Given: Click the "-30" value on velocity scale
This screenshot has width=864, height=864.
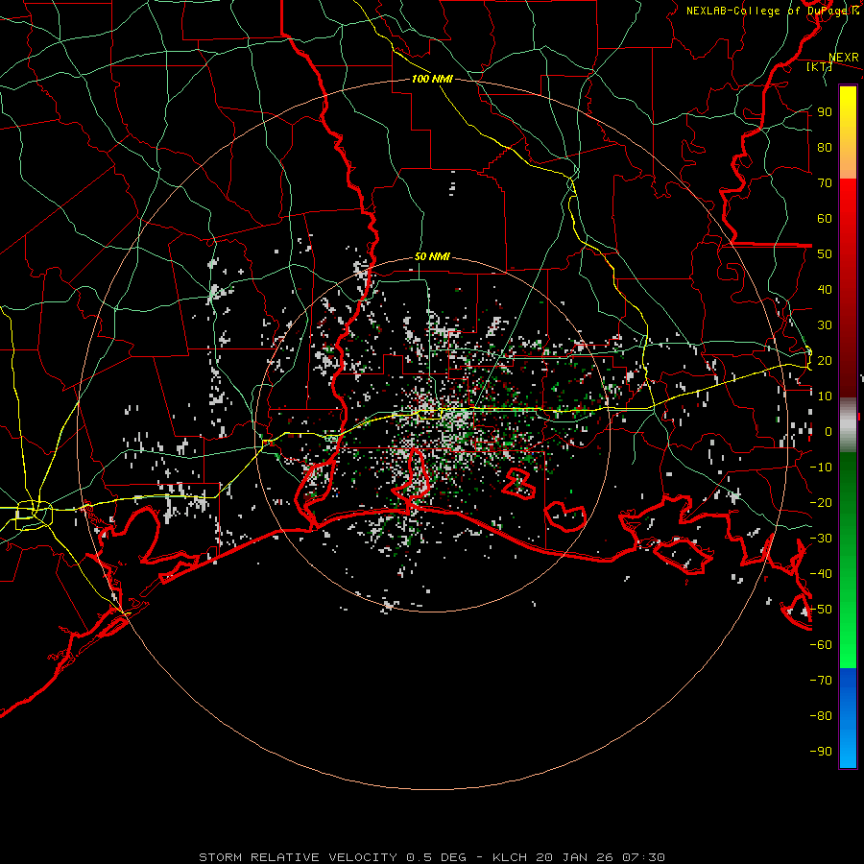Looking at the screenshot, I should pos(821,539).
